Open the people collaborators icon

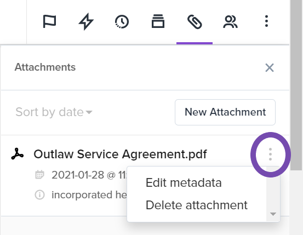click(x=230, y=22)
